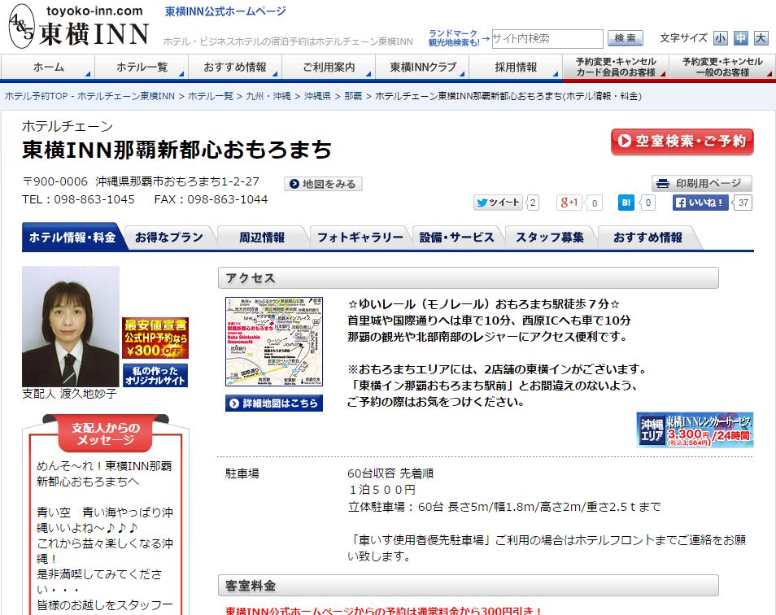Click the ランドマーク観光地検索も! link
This screenshot has height=615, width=776.
[x=454, y=37]
